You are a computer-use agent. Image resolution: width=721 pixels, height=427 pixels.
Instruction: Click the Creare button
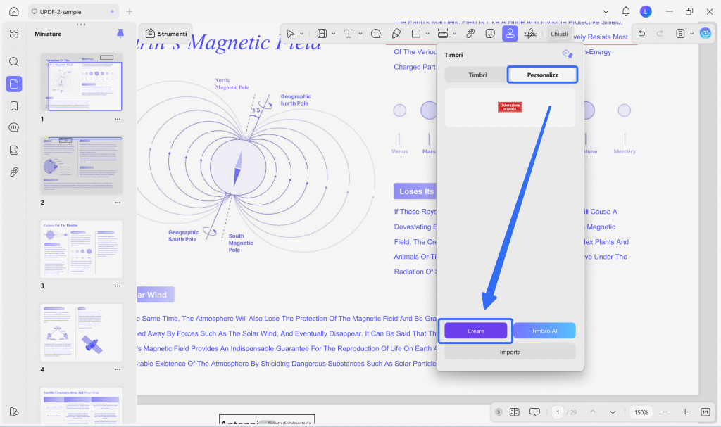(475, 331)
